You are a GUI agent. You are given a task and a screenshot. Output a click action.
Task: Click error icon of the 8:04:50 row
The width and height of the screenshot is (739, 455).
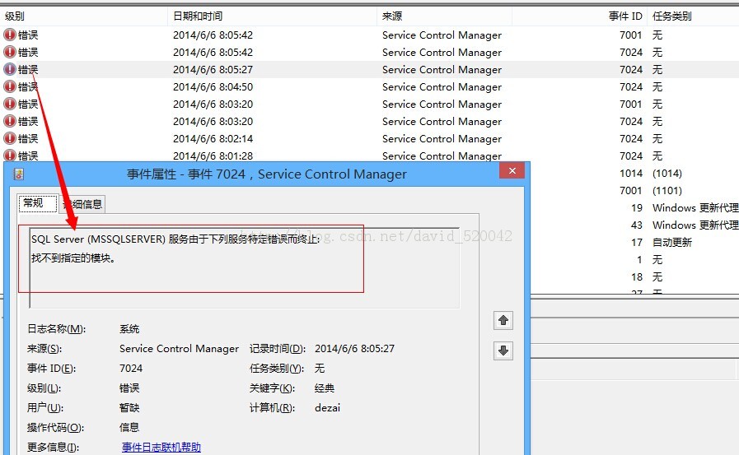click(10, 86)
